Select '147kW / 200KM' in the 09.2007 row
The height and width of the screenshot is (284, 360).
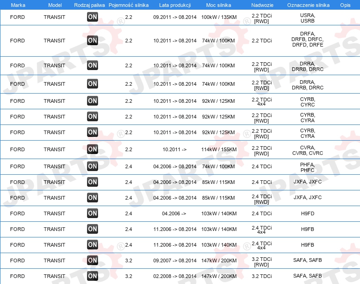coord(219,260)
